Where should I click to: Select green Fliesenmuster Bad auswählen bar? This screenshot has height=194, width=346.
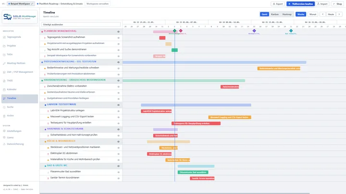click(x=193, y=172)
